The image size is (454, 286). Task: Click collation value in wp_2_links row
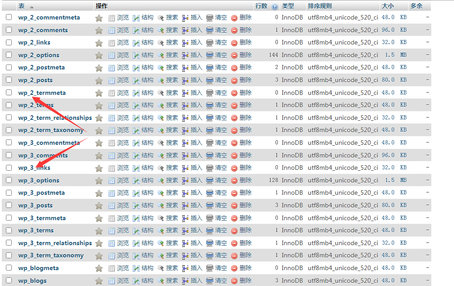point(343,43)
